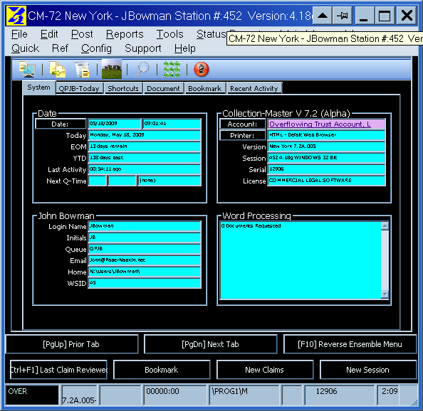Click the YTD field with 138 days past
The height and width of the screenshot is (411, 423).
[x=145, y=158]
